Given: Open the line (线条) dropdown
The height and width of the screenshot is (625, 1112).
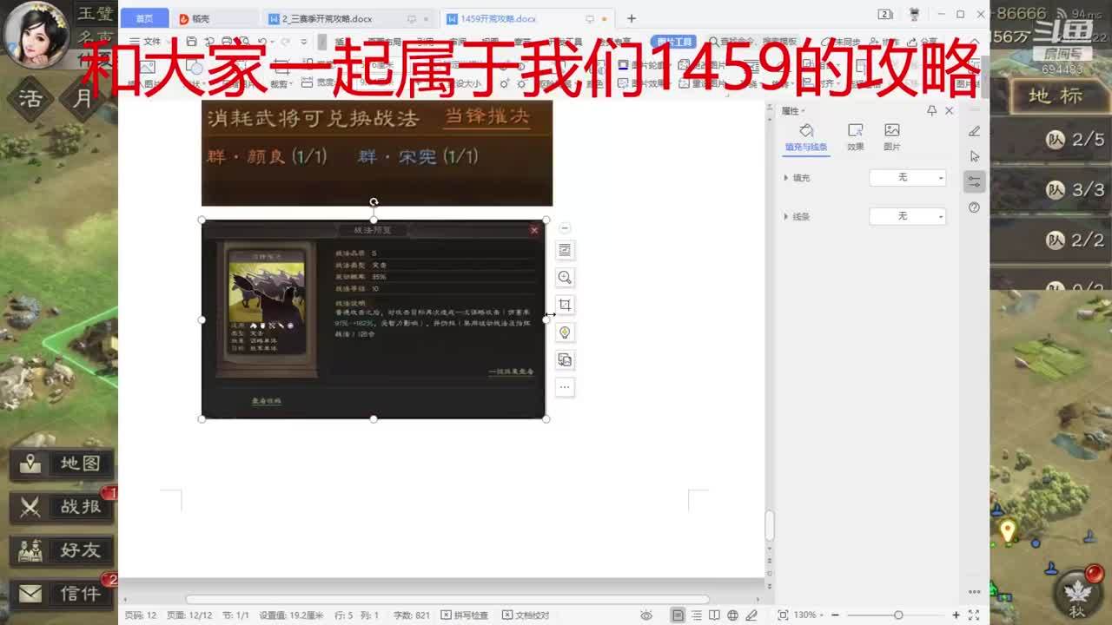Looking at the screenshot, I should [x=908, y=216].
